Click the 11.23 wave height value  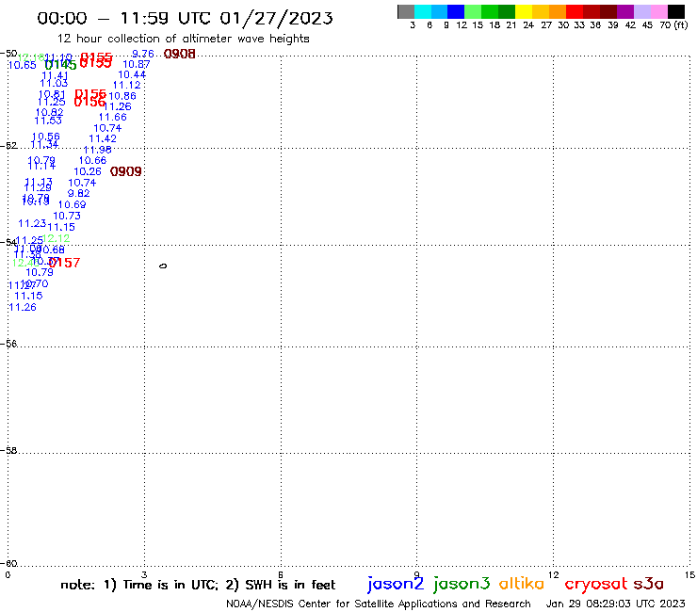[x=32, y=223]
